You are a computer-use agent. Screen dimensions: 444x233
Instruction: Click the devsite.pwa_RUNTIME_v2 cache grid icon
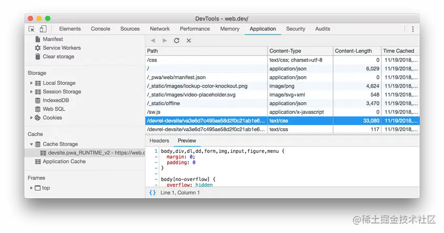[x=43, y=153]
